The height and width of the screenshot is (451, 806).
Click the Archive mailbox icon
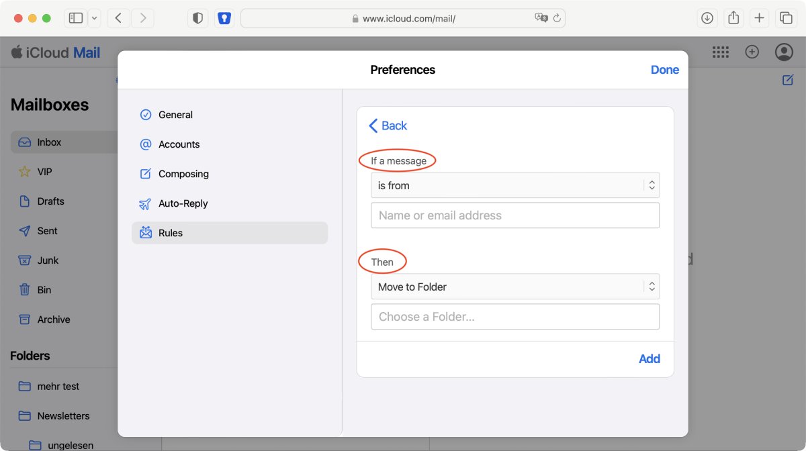(25, 319)
